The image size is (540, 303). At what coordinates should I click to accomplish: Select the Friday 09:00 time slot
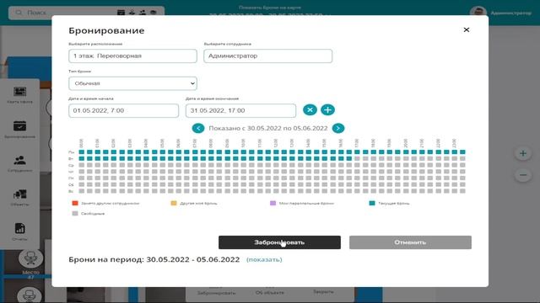[x=227, y=178]
